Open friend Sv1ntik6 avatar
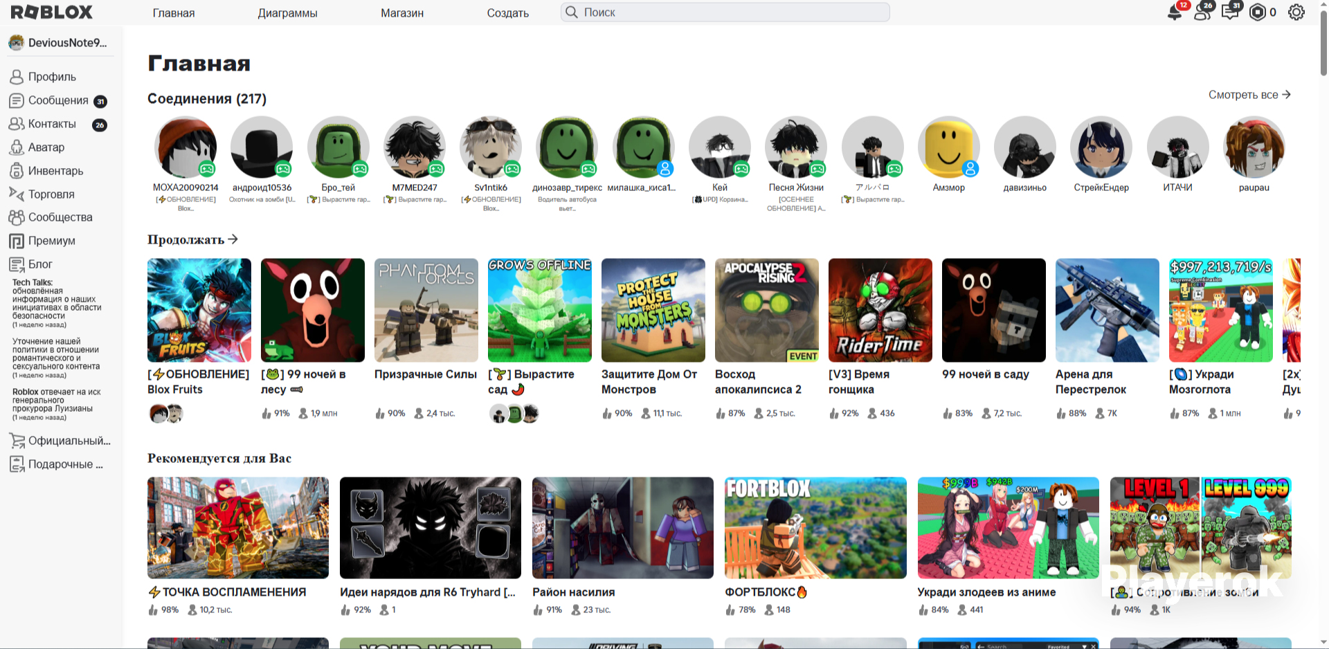 click(491, 147)
